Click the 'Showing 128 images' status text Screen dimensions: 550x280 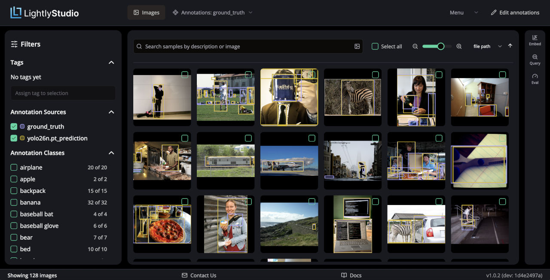coord(32,275)
